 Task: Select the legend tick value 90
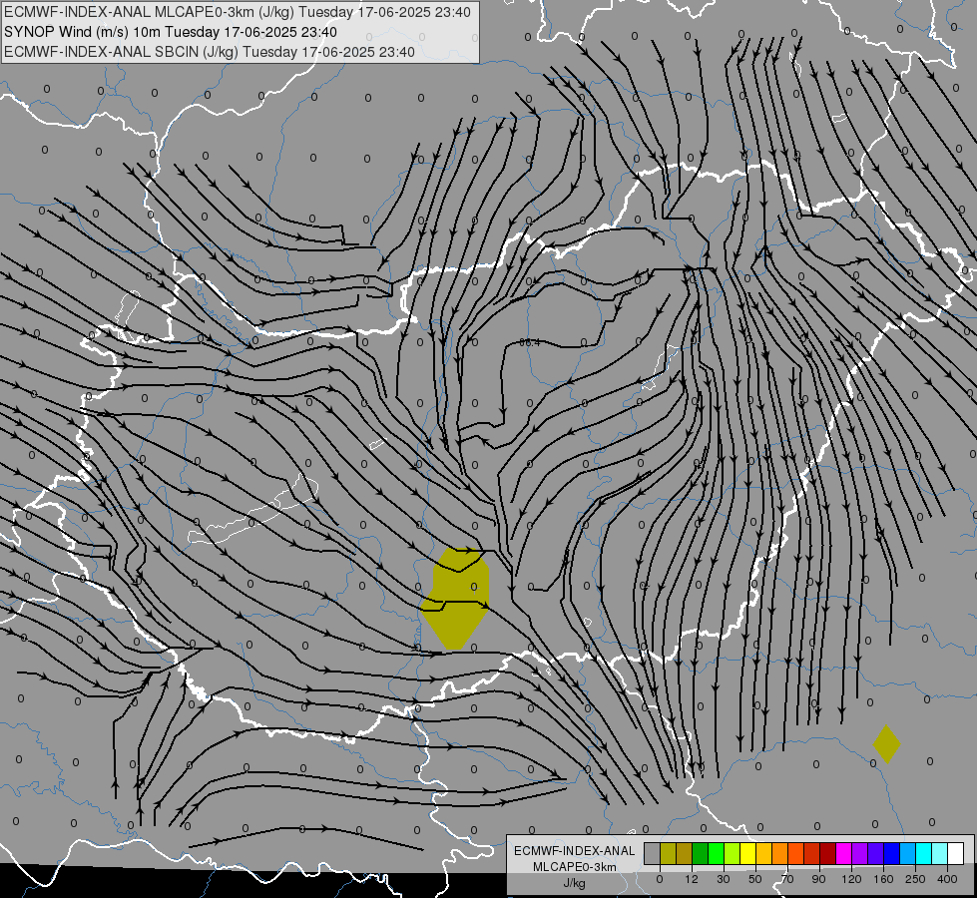point(818,879)
